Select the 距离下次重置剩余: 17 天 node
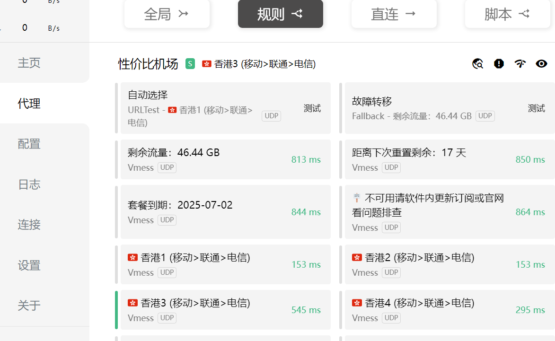Viewport: 555px width, 341px height. 450,159
